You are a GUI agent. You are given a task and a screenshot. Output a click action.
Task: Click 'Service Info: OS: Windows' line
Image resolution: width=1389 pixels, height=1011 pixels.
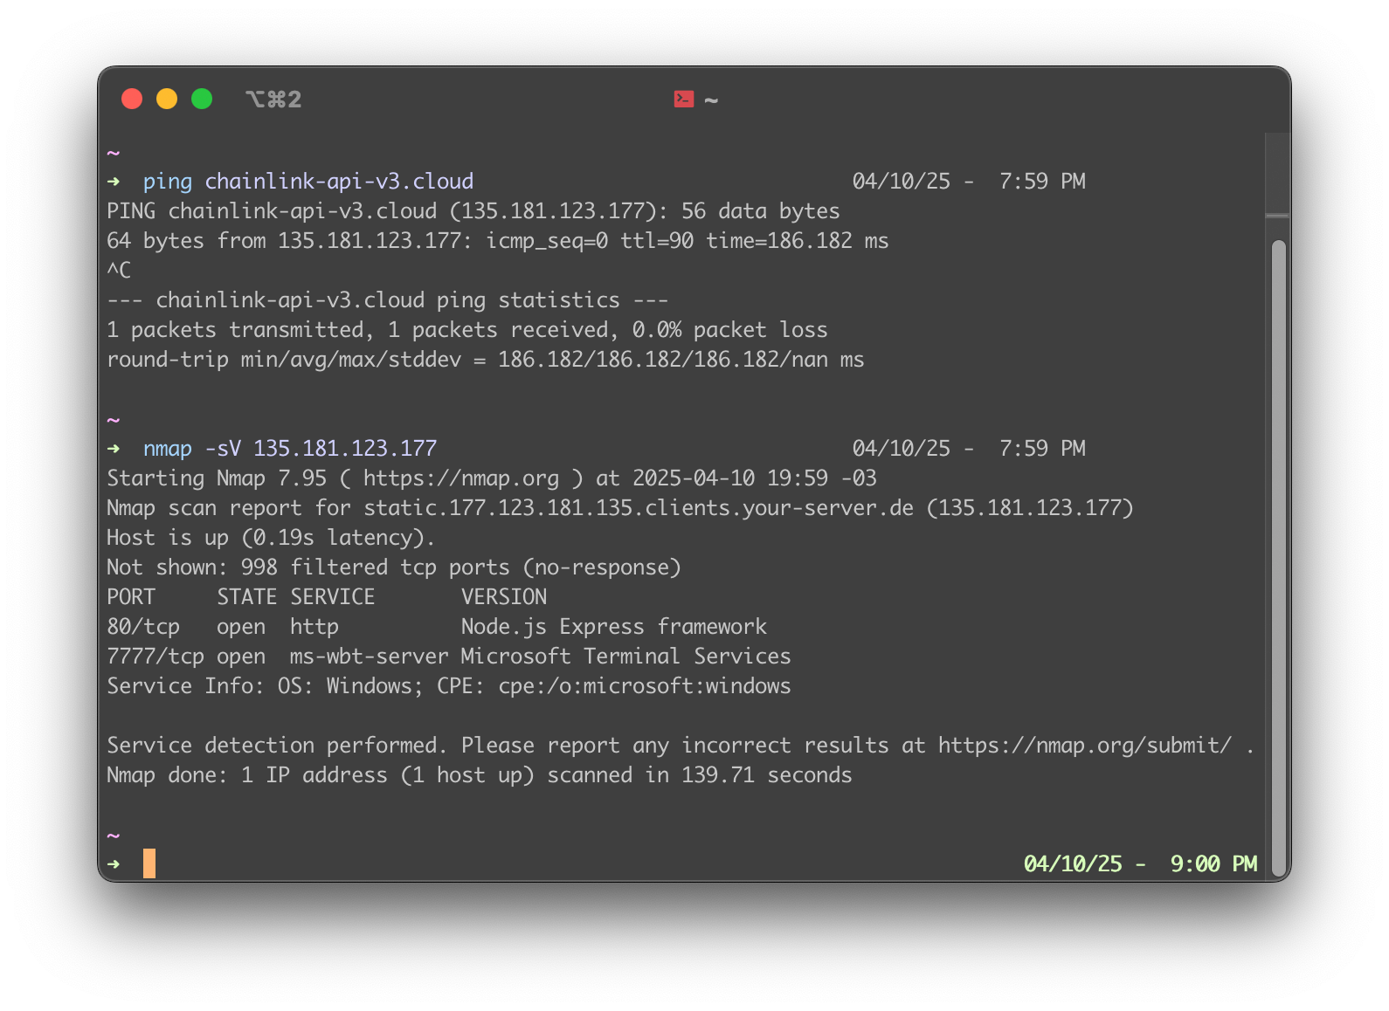(449, 686)
